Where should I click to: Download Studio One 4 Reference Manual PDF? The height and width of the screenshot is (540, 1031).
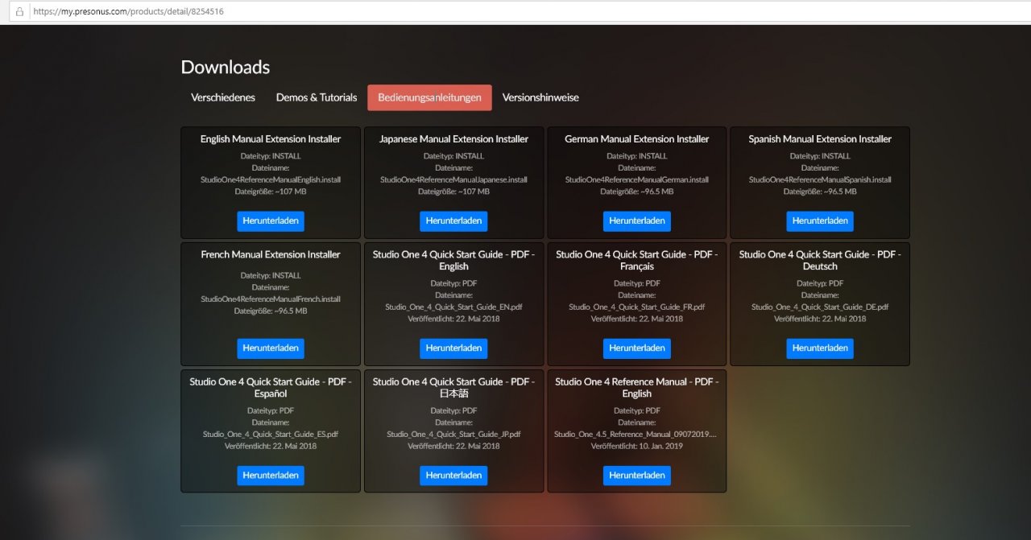pos(637,475)
